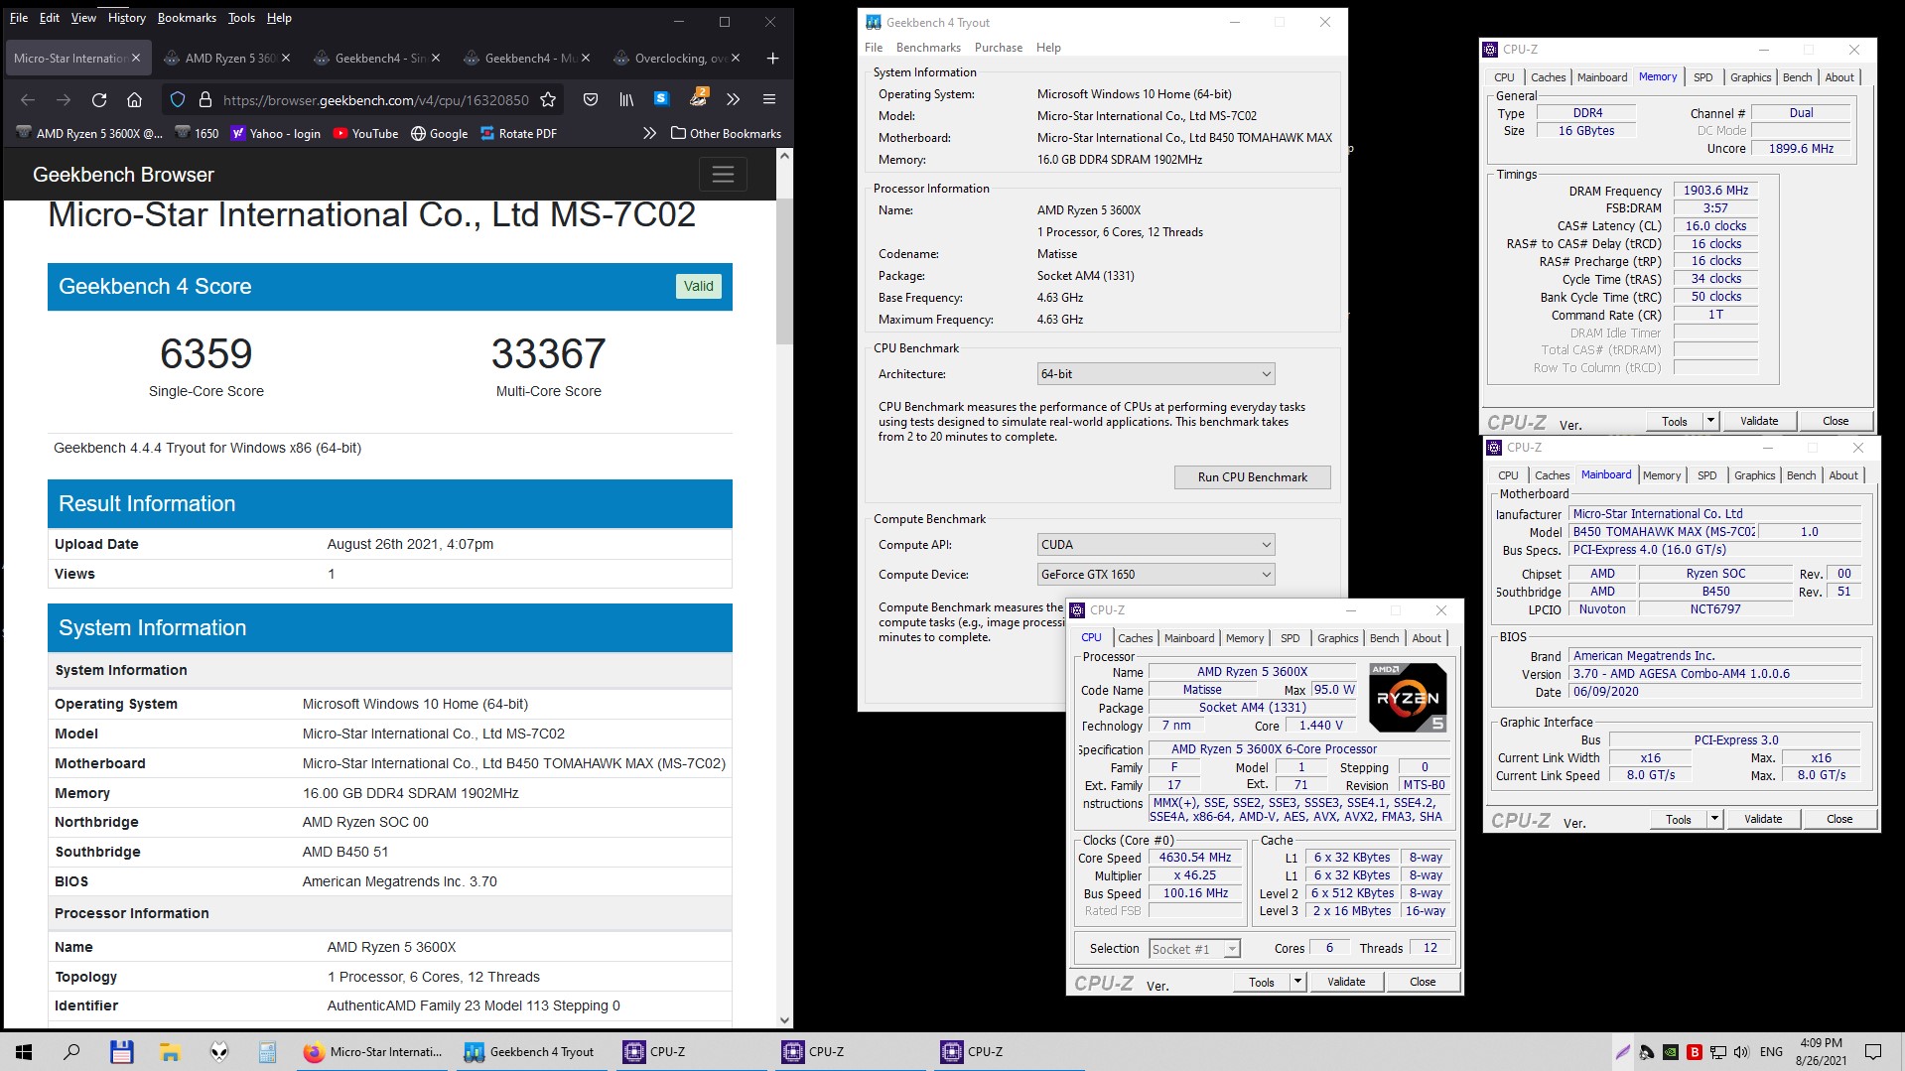Open the Yahoo - login bookmark

point(276,134)
